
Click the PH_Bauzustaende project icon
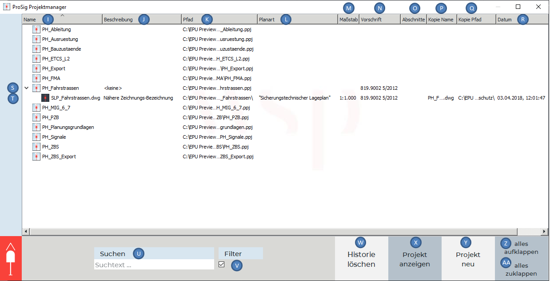coord(36,49)
